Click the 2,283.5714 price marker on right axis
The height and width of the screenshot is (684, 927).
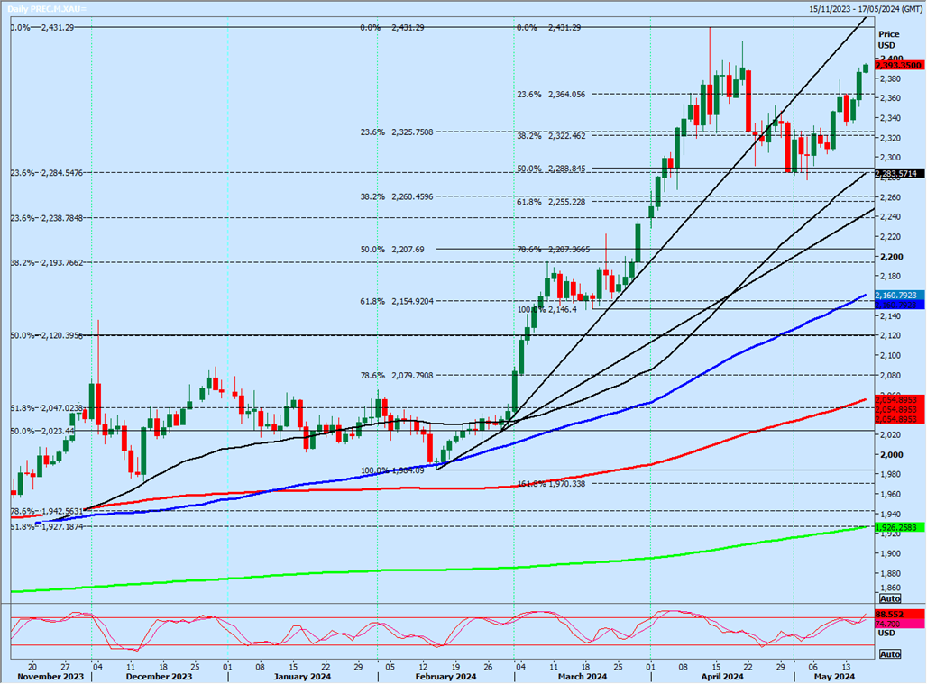(895, 171)
